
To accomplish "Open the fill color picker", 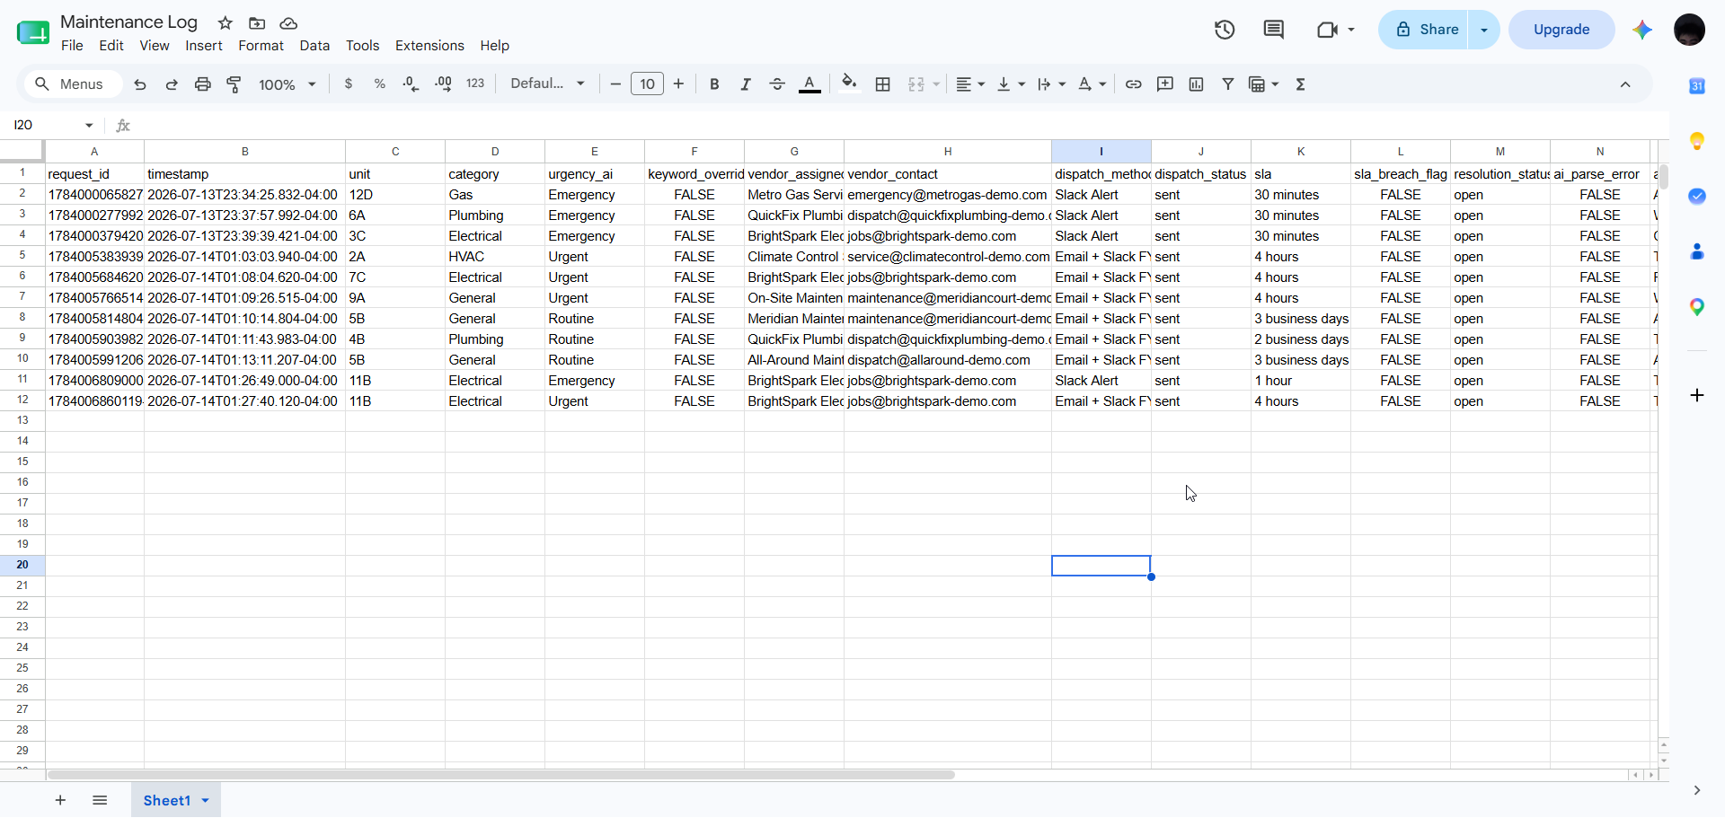I will 849,84.
